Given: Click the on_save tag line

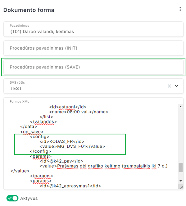Looking at the screenshot, I should click(32, 132).
